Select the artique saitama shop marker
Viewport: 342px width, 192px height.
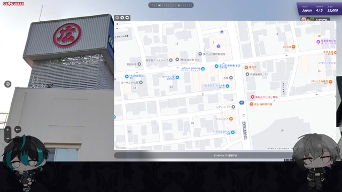coord(203,69)
